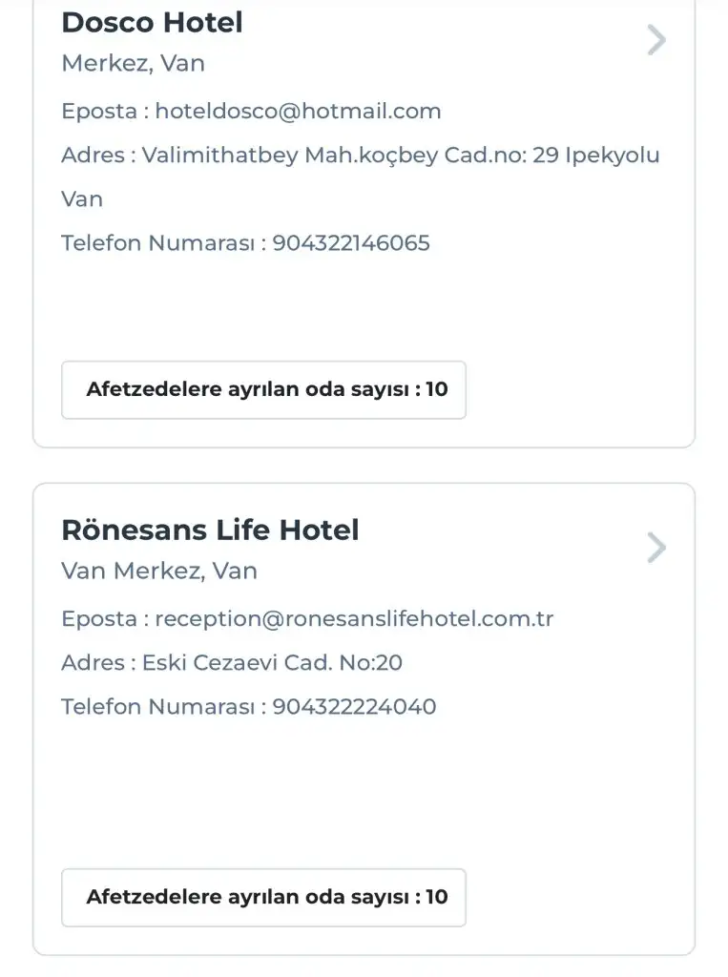Click the Eposta label in Dosco card
Viewport: 728px width, 977px height.
click(x=99, y=111)
